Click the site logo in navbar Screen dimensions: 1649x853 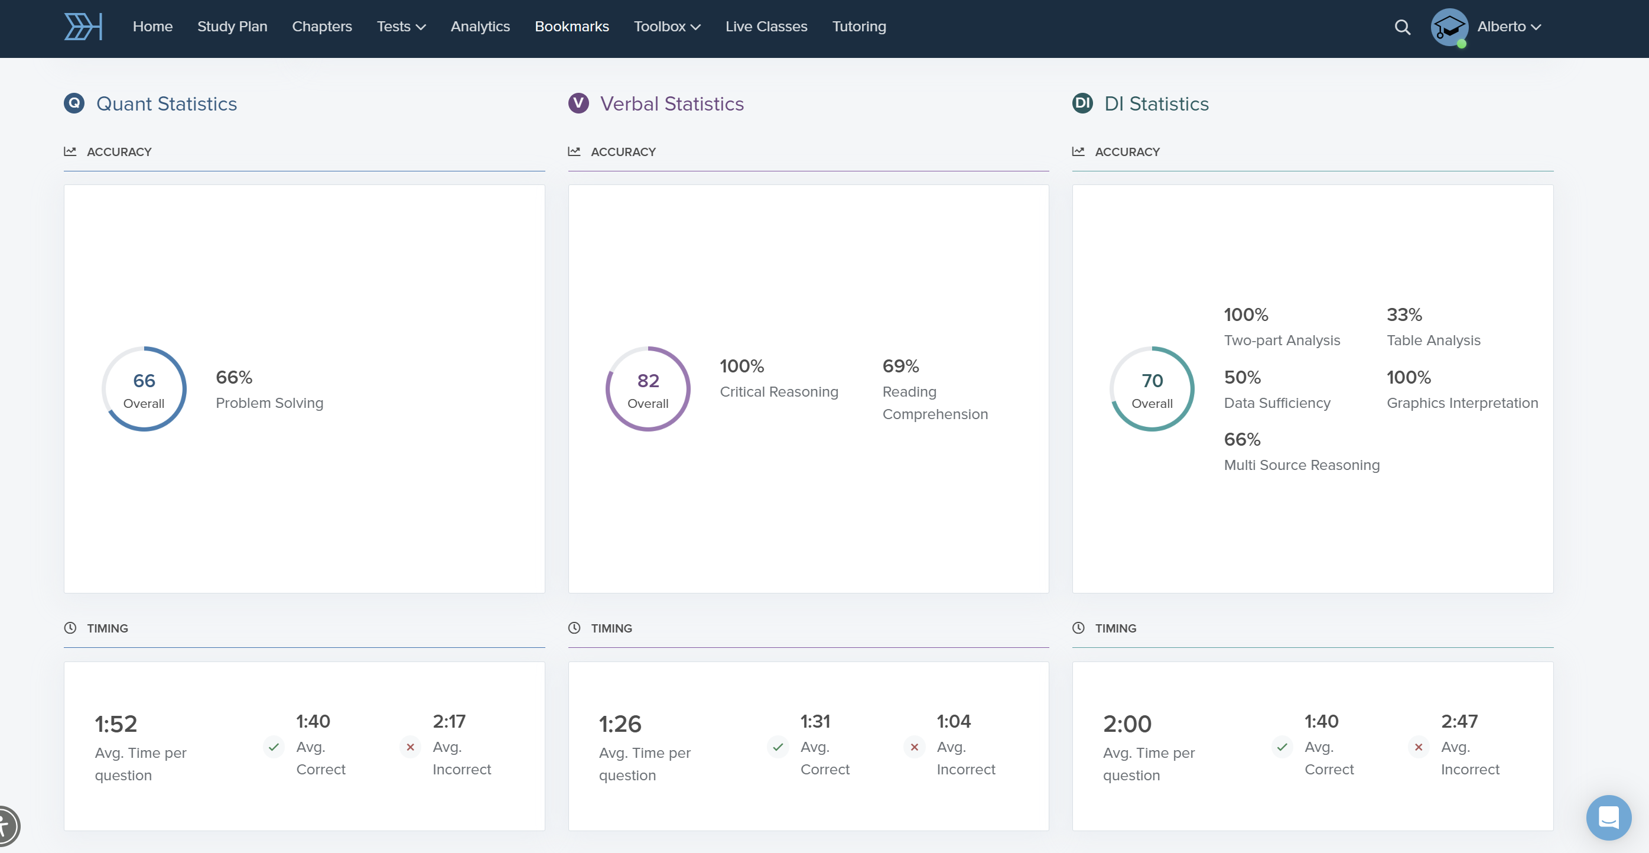(x=83, y=27)
